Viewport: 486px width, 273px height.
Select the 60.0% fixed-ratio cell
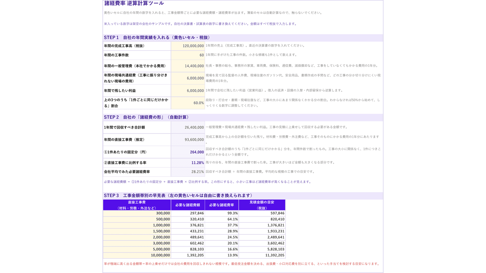click(x=188, y=103)
